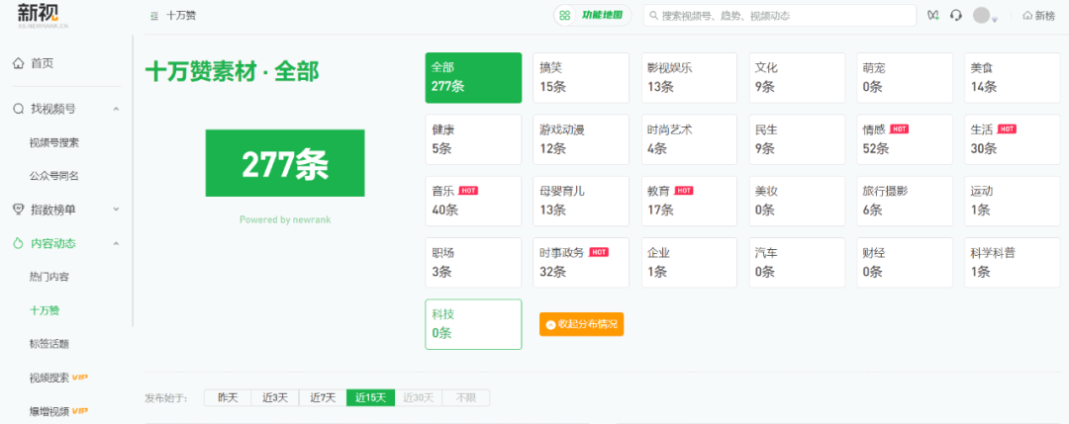The width and height of the screenshot is (1069, 424).
Task: Select the 昨天 time filter
Action: point(228,397)
